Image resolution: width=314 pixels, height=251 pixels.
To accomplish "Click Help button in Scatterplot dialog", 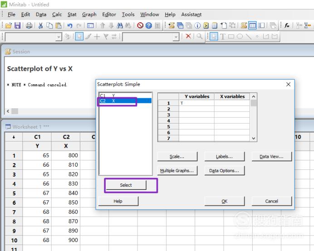I will pos(118,201).
